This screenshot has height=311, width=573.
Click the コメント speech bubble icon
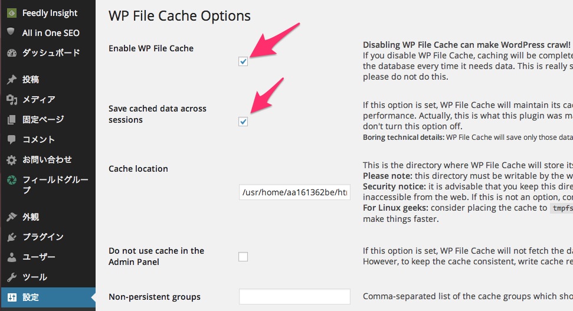12,139
